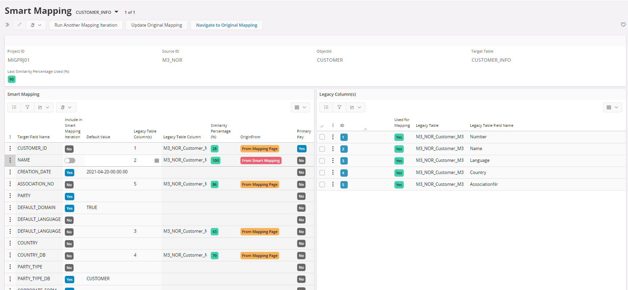Expand export dropdown in Smart Mapping toolbar
The image size is (628, 290).
pyautogui.click(x=44, y=107)
